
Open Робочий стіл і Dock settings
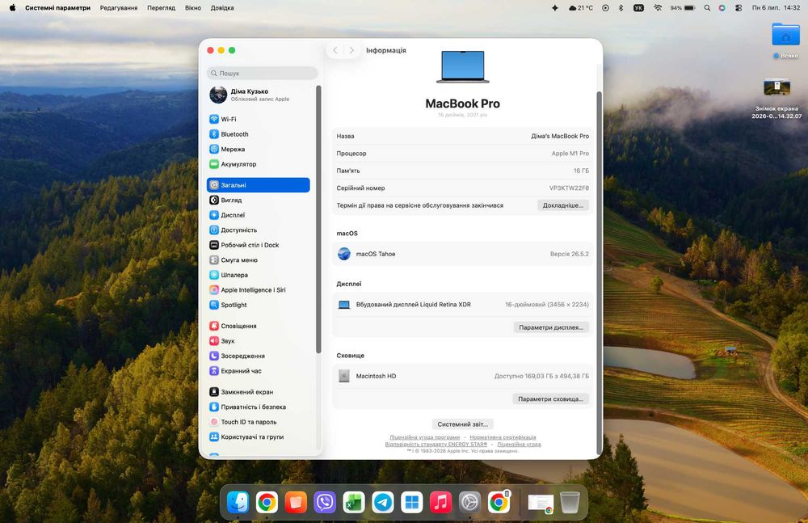(259, 245)
